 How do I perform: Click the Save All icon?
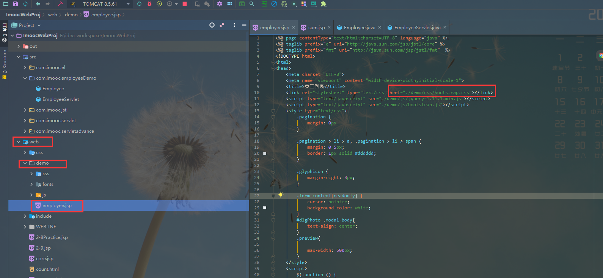tap(16, 4)
